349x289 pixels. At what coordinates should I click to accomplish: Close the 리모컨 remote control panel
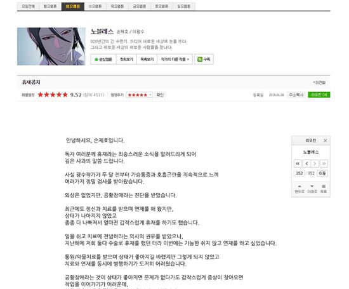325,140
